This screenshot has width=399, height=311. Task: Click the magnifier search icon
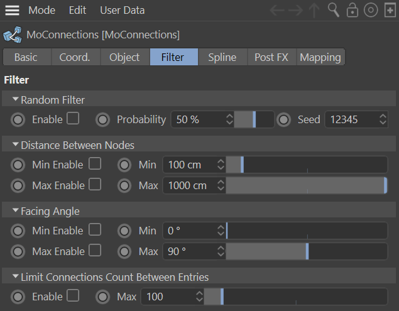(334, 11)
